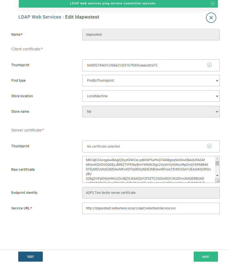Image resolution: width=228 pixels, height=263 pixels.
Task: Navigate to LDAP Web Services breadcrumb link
Action: point(39,17)
